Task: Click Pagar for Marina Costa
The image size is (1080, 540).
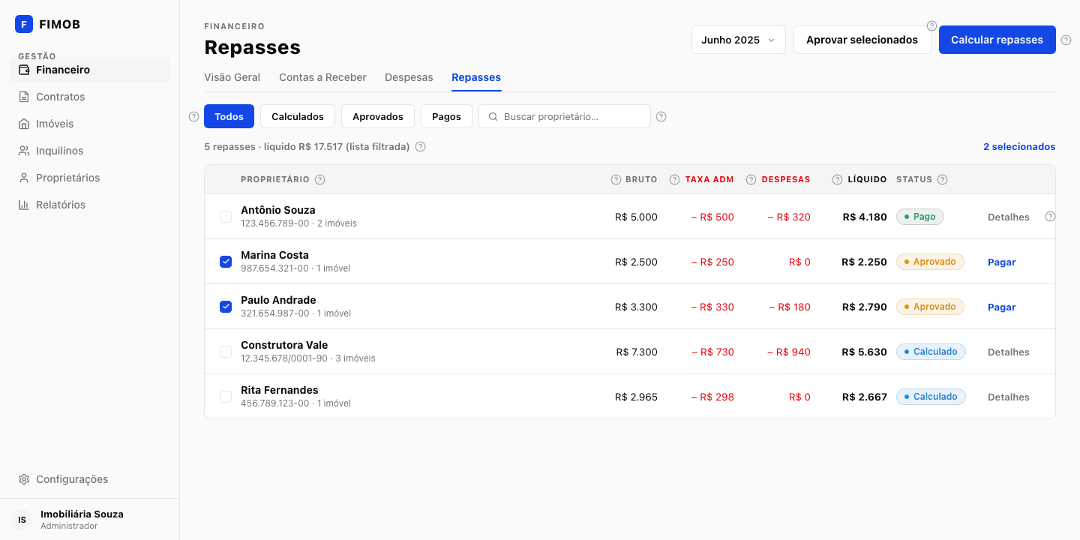Action: [x=1001, y=262]
